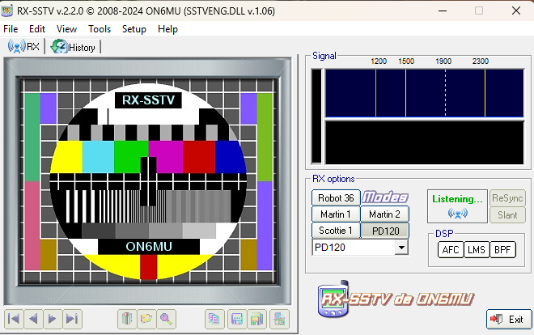Select the Scottie 1 mode button

336,231
